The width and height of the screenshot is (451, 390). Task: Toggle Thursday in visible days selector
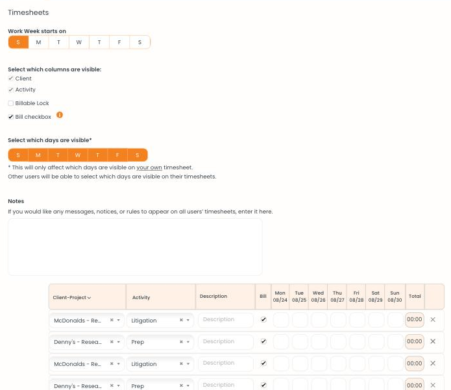coord(97,155)
